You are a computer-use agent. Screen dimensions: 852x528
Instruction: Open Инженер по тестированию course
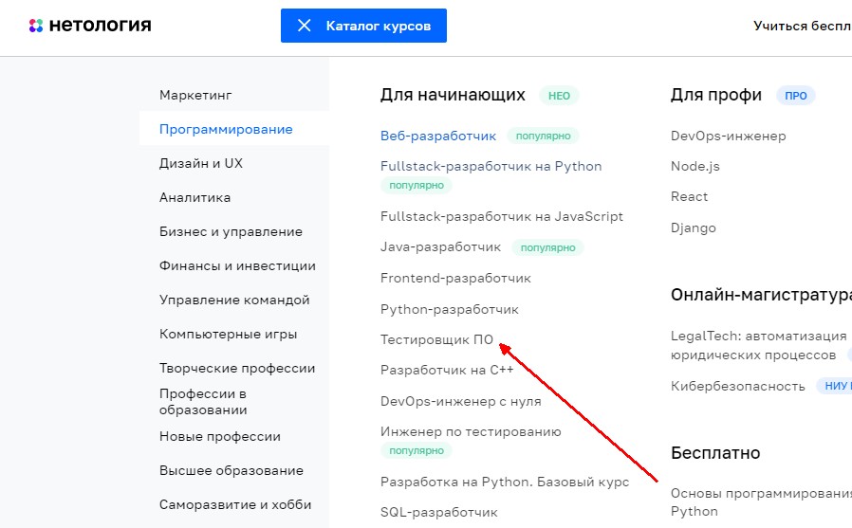471,431
